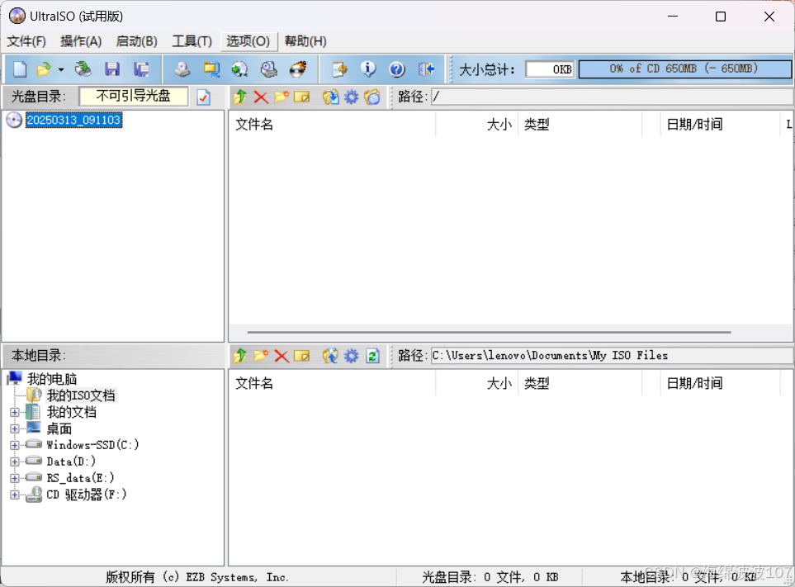Select 桌面 in local tree
The height and width of the screenshot is (587, 795).
59,428
